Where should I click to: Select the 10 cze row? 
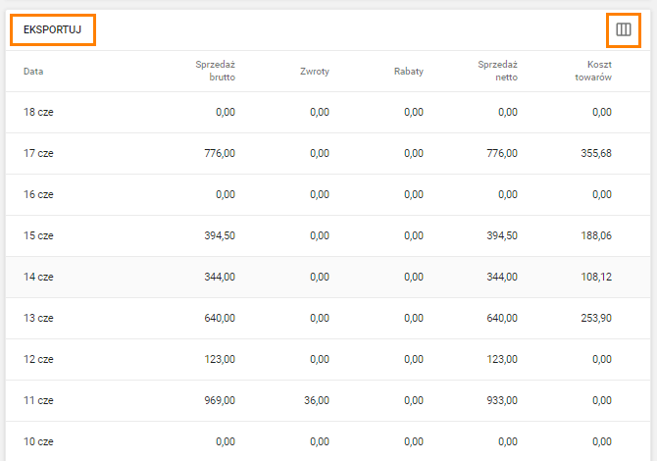39,442
